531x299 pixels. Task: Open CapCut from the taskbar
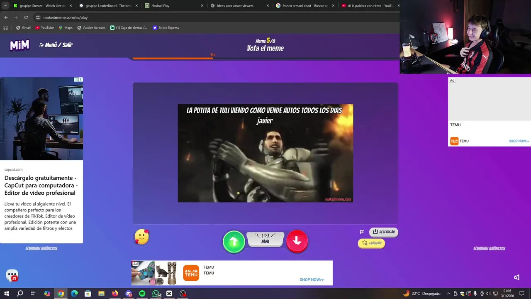click(x=169, y=294)
